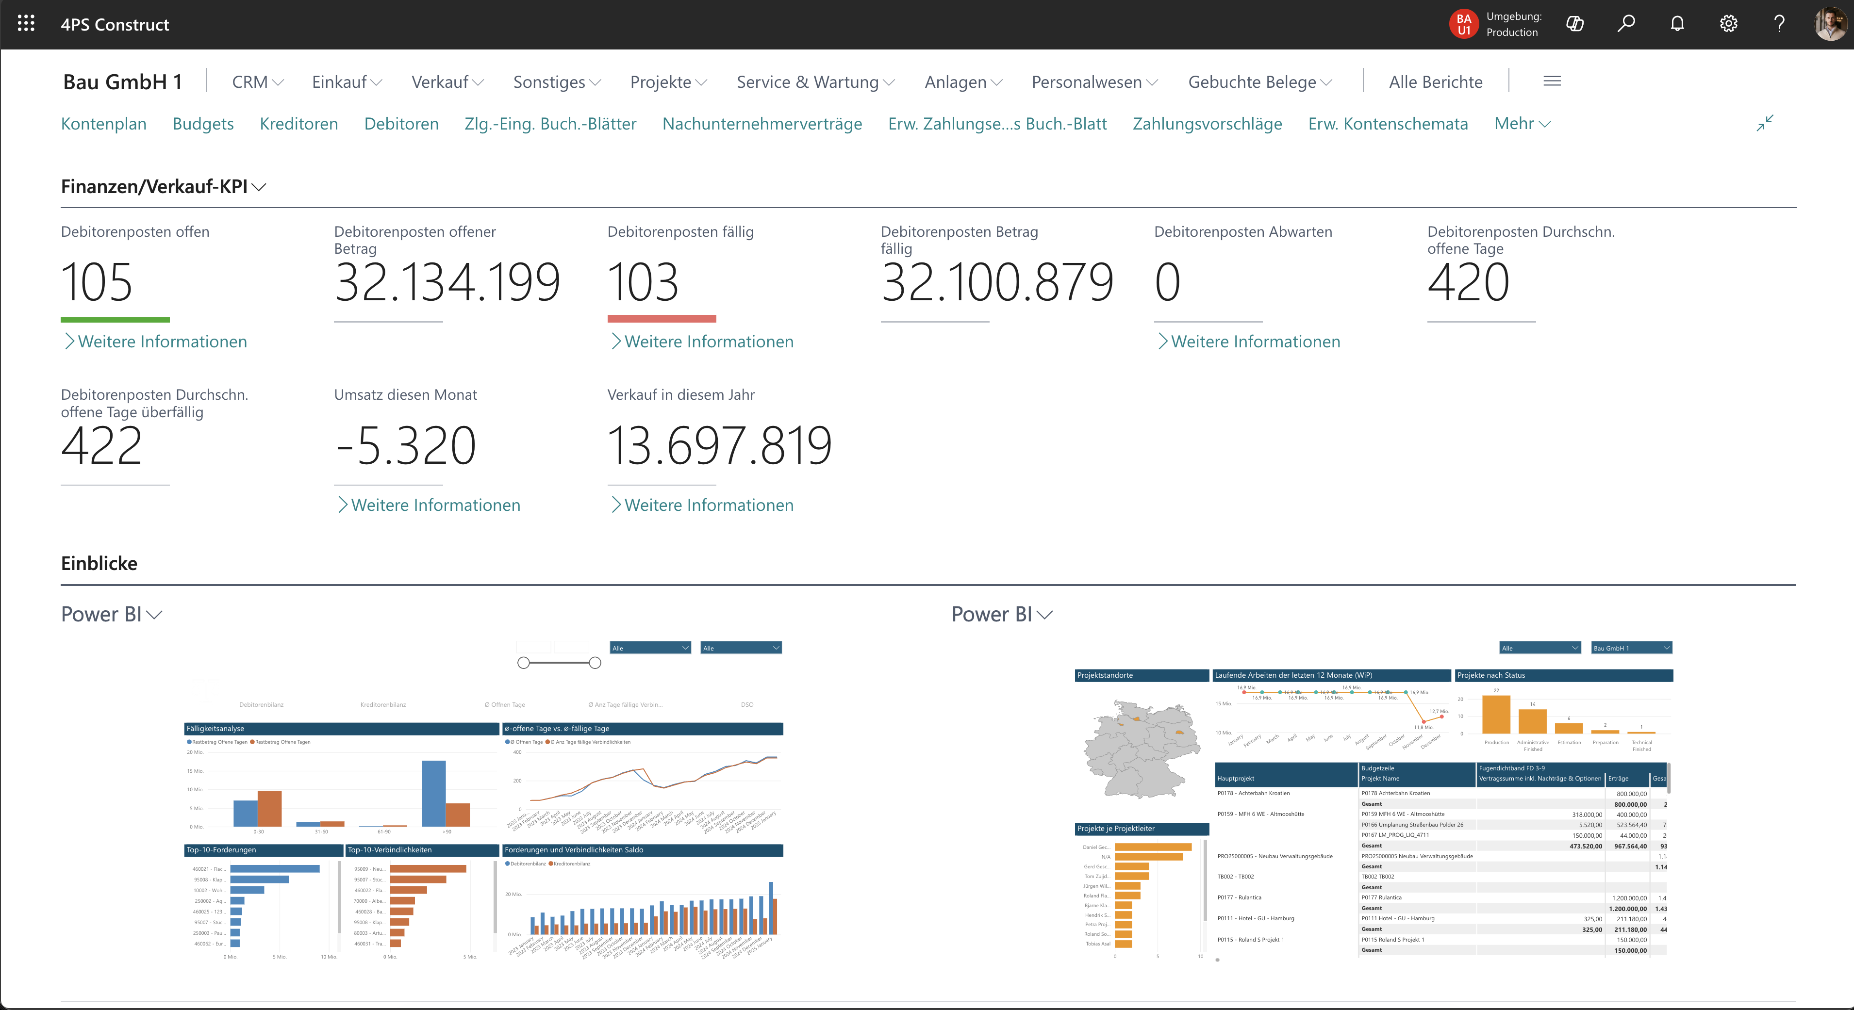The width and height of the screenshot is (1854, 1010).
Task: Click the Zahlungsvorschläge link
Action: coord(1207,124)
